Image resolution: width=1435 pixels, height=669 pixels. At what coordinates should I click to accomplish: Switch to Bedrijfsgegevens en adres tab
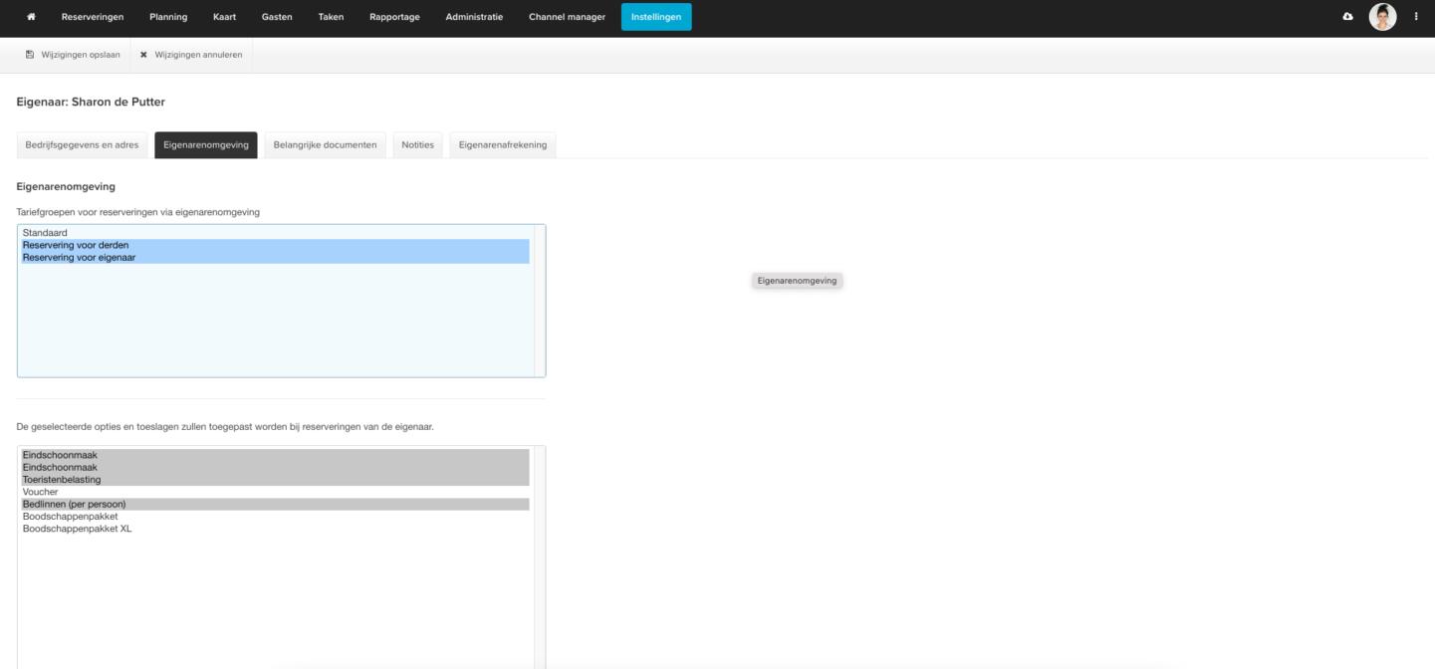pos(82,145)
